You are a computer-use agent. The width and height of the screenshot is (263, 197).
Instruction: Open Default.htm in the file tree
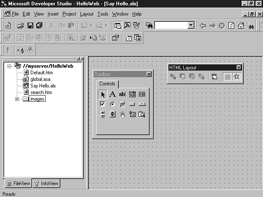[41, 73]
